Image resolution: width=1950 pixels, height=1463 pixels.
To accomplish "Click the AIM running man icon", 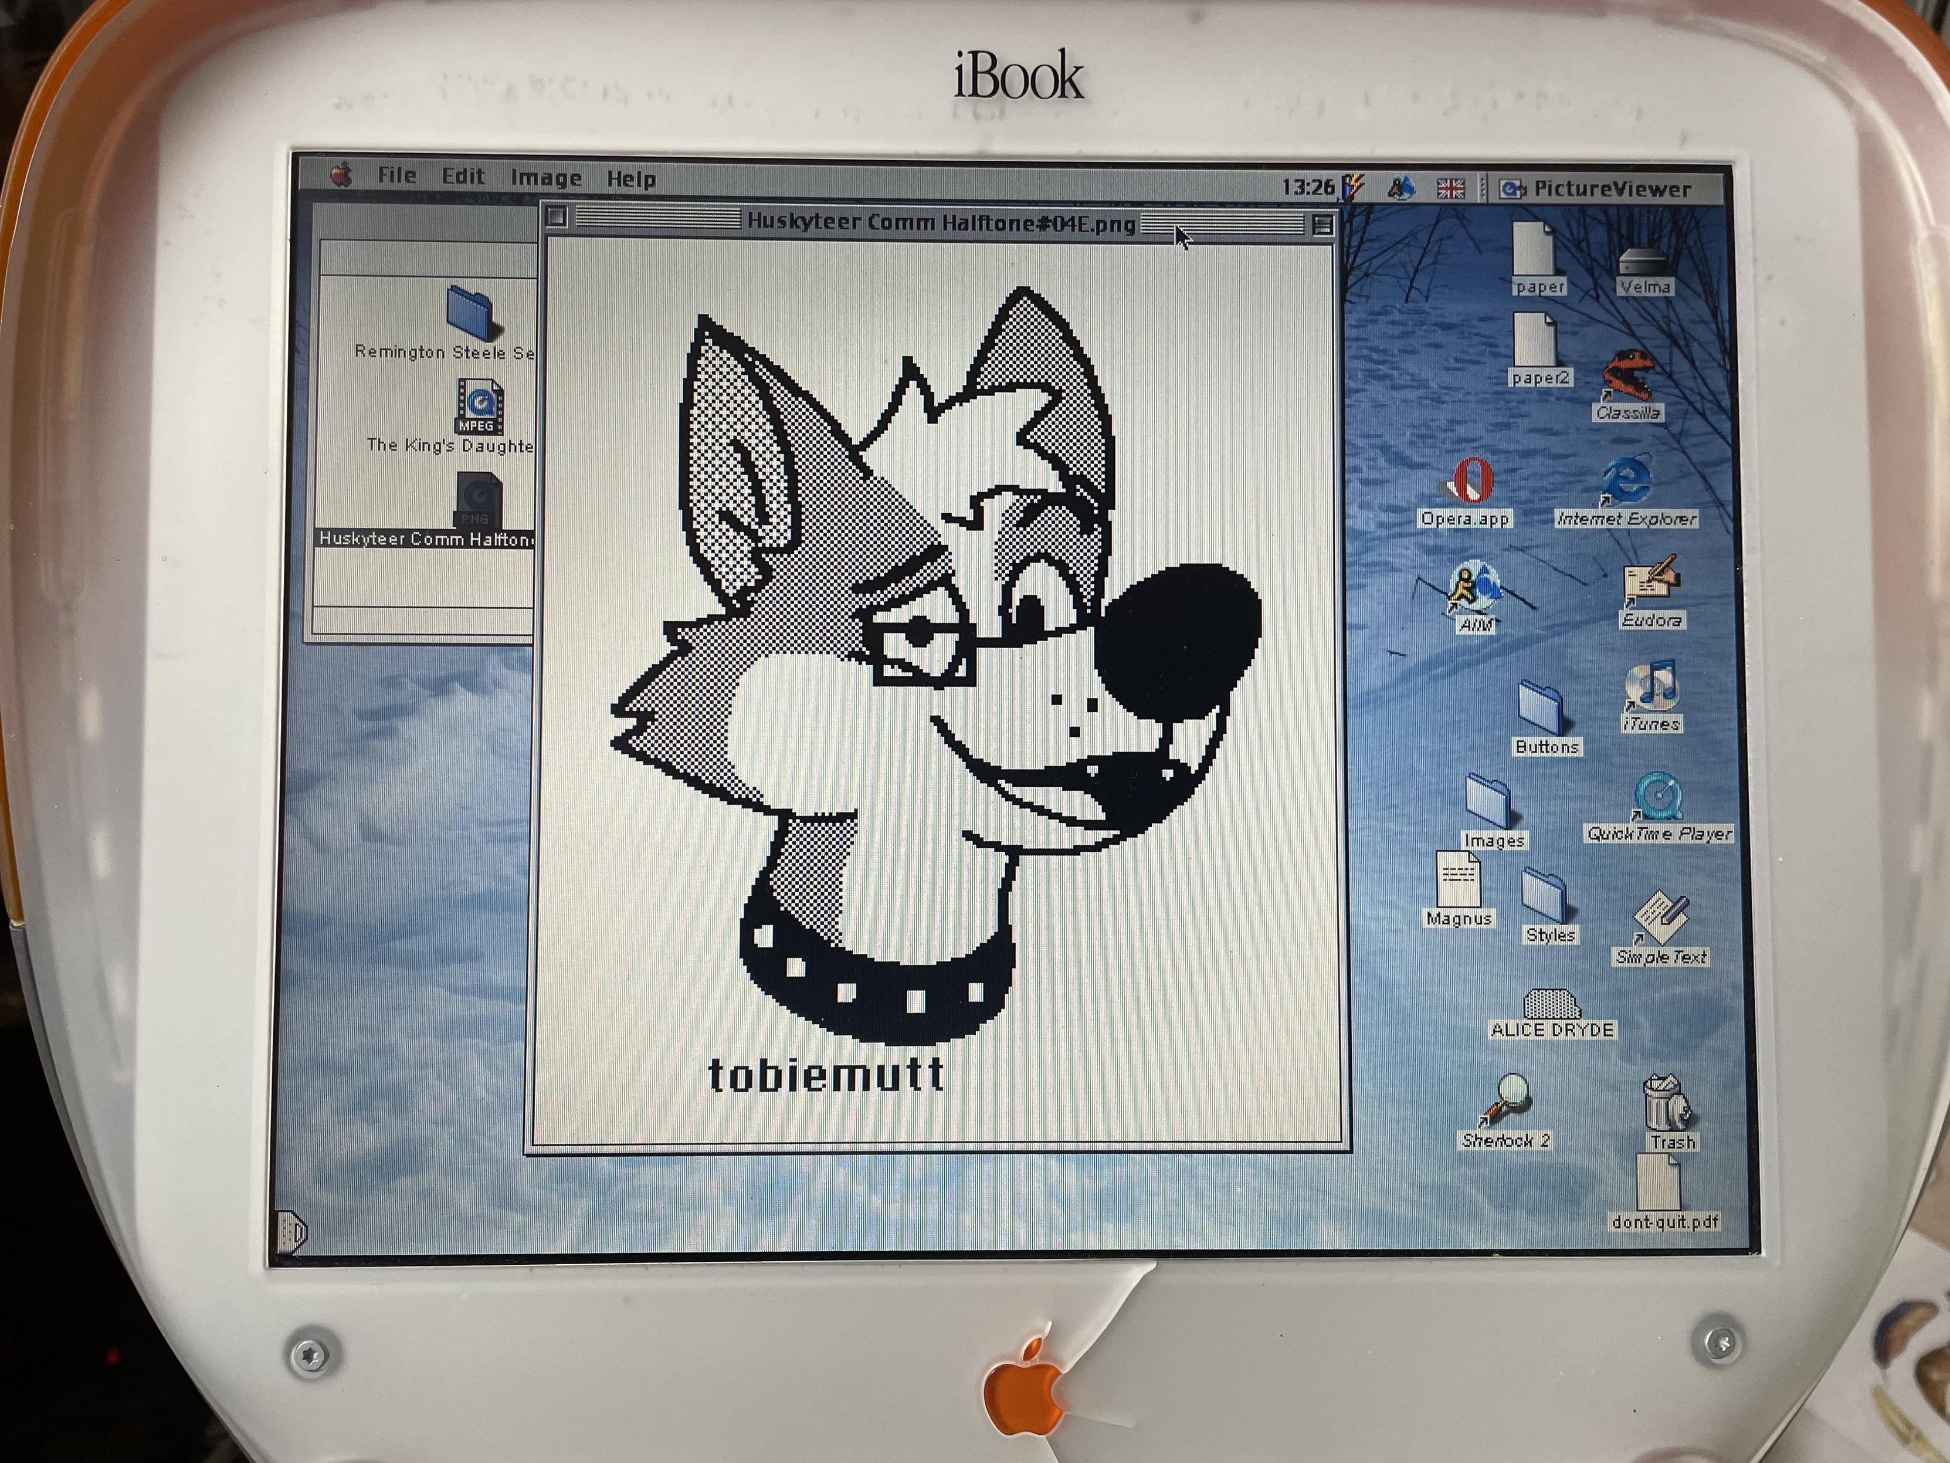I will [x=1474, y=587].
